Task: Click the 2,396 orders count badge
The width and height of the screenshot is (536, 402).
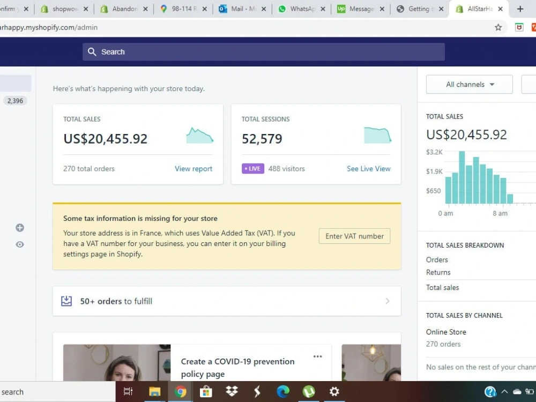Action: point(15,101)
